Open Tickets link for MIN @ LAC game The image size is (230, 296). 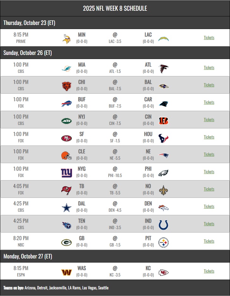[x=209, y=38]
